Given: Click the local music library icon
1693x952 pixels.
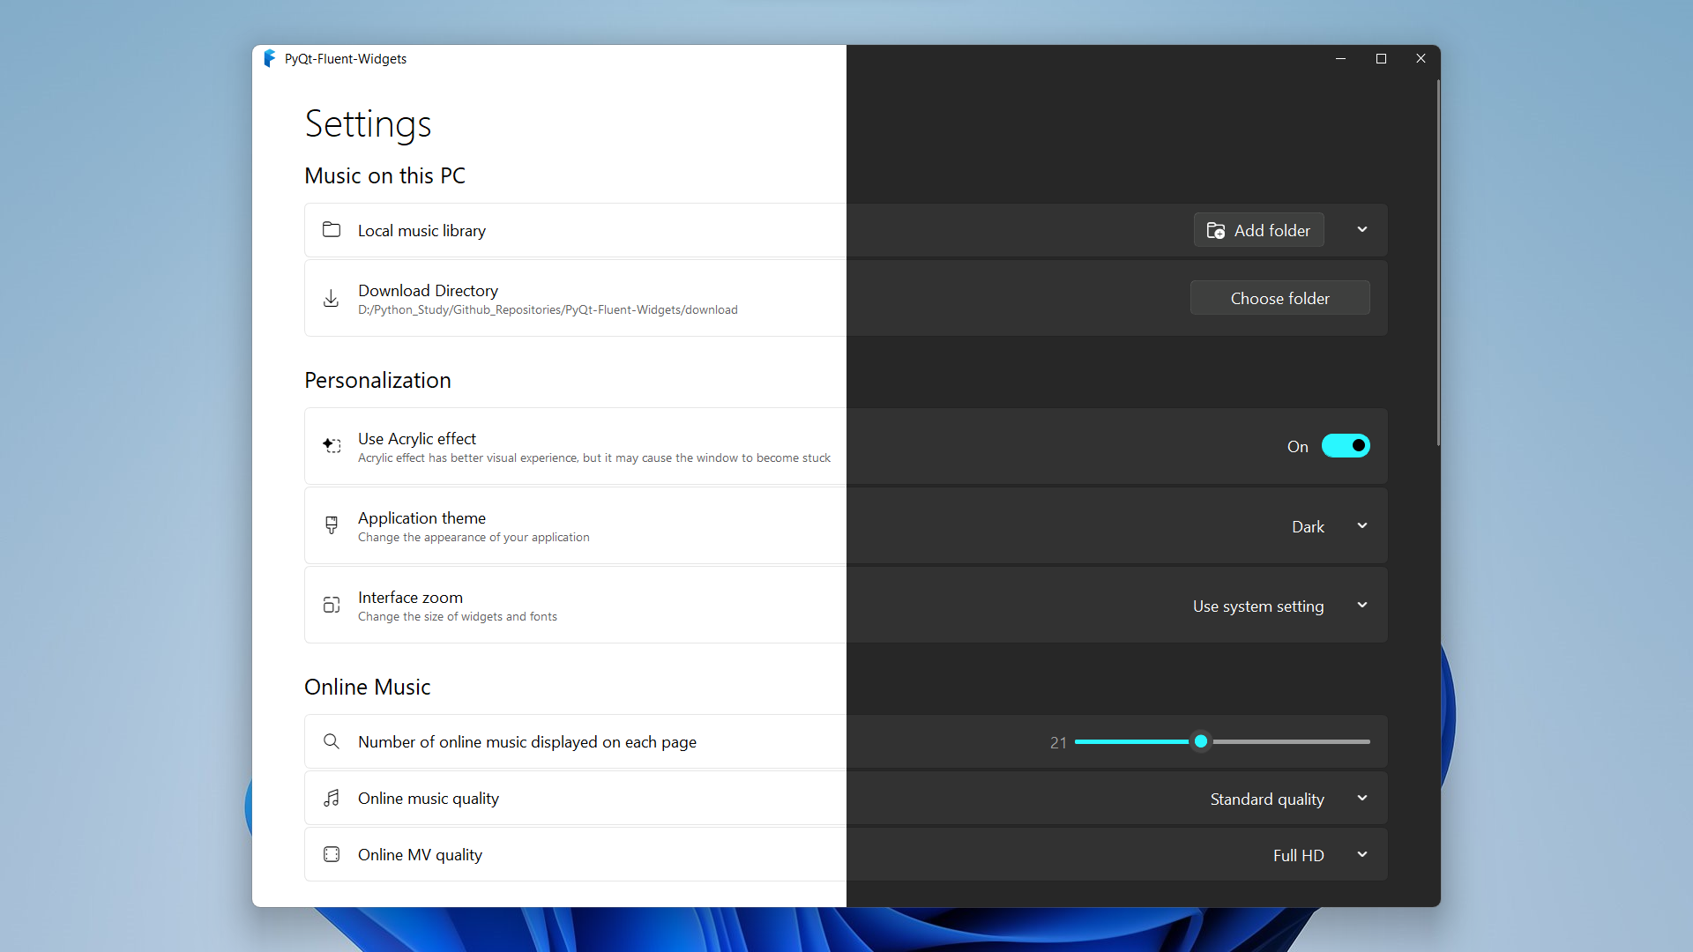Looking at the screenshot, I should pyautogui.click(x=332, y=230).
